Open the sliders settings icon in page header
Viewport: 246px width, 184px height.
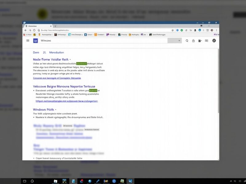pos(206,41)
